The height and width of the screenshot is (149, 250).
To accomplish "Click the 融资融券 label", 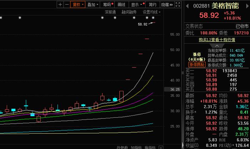I will (x=129, y=12).
